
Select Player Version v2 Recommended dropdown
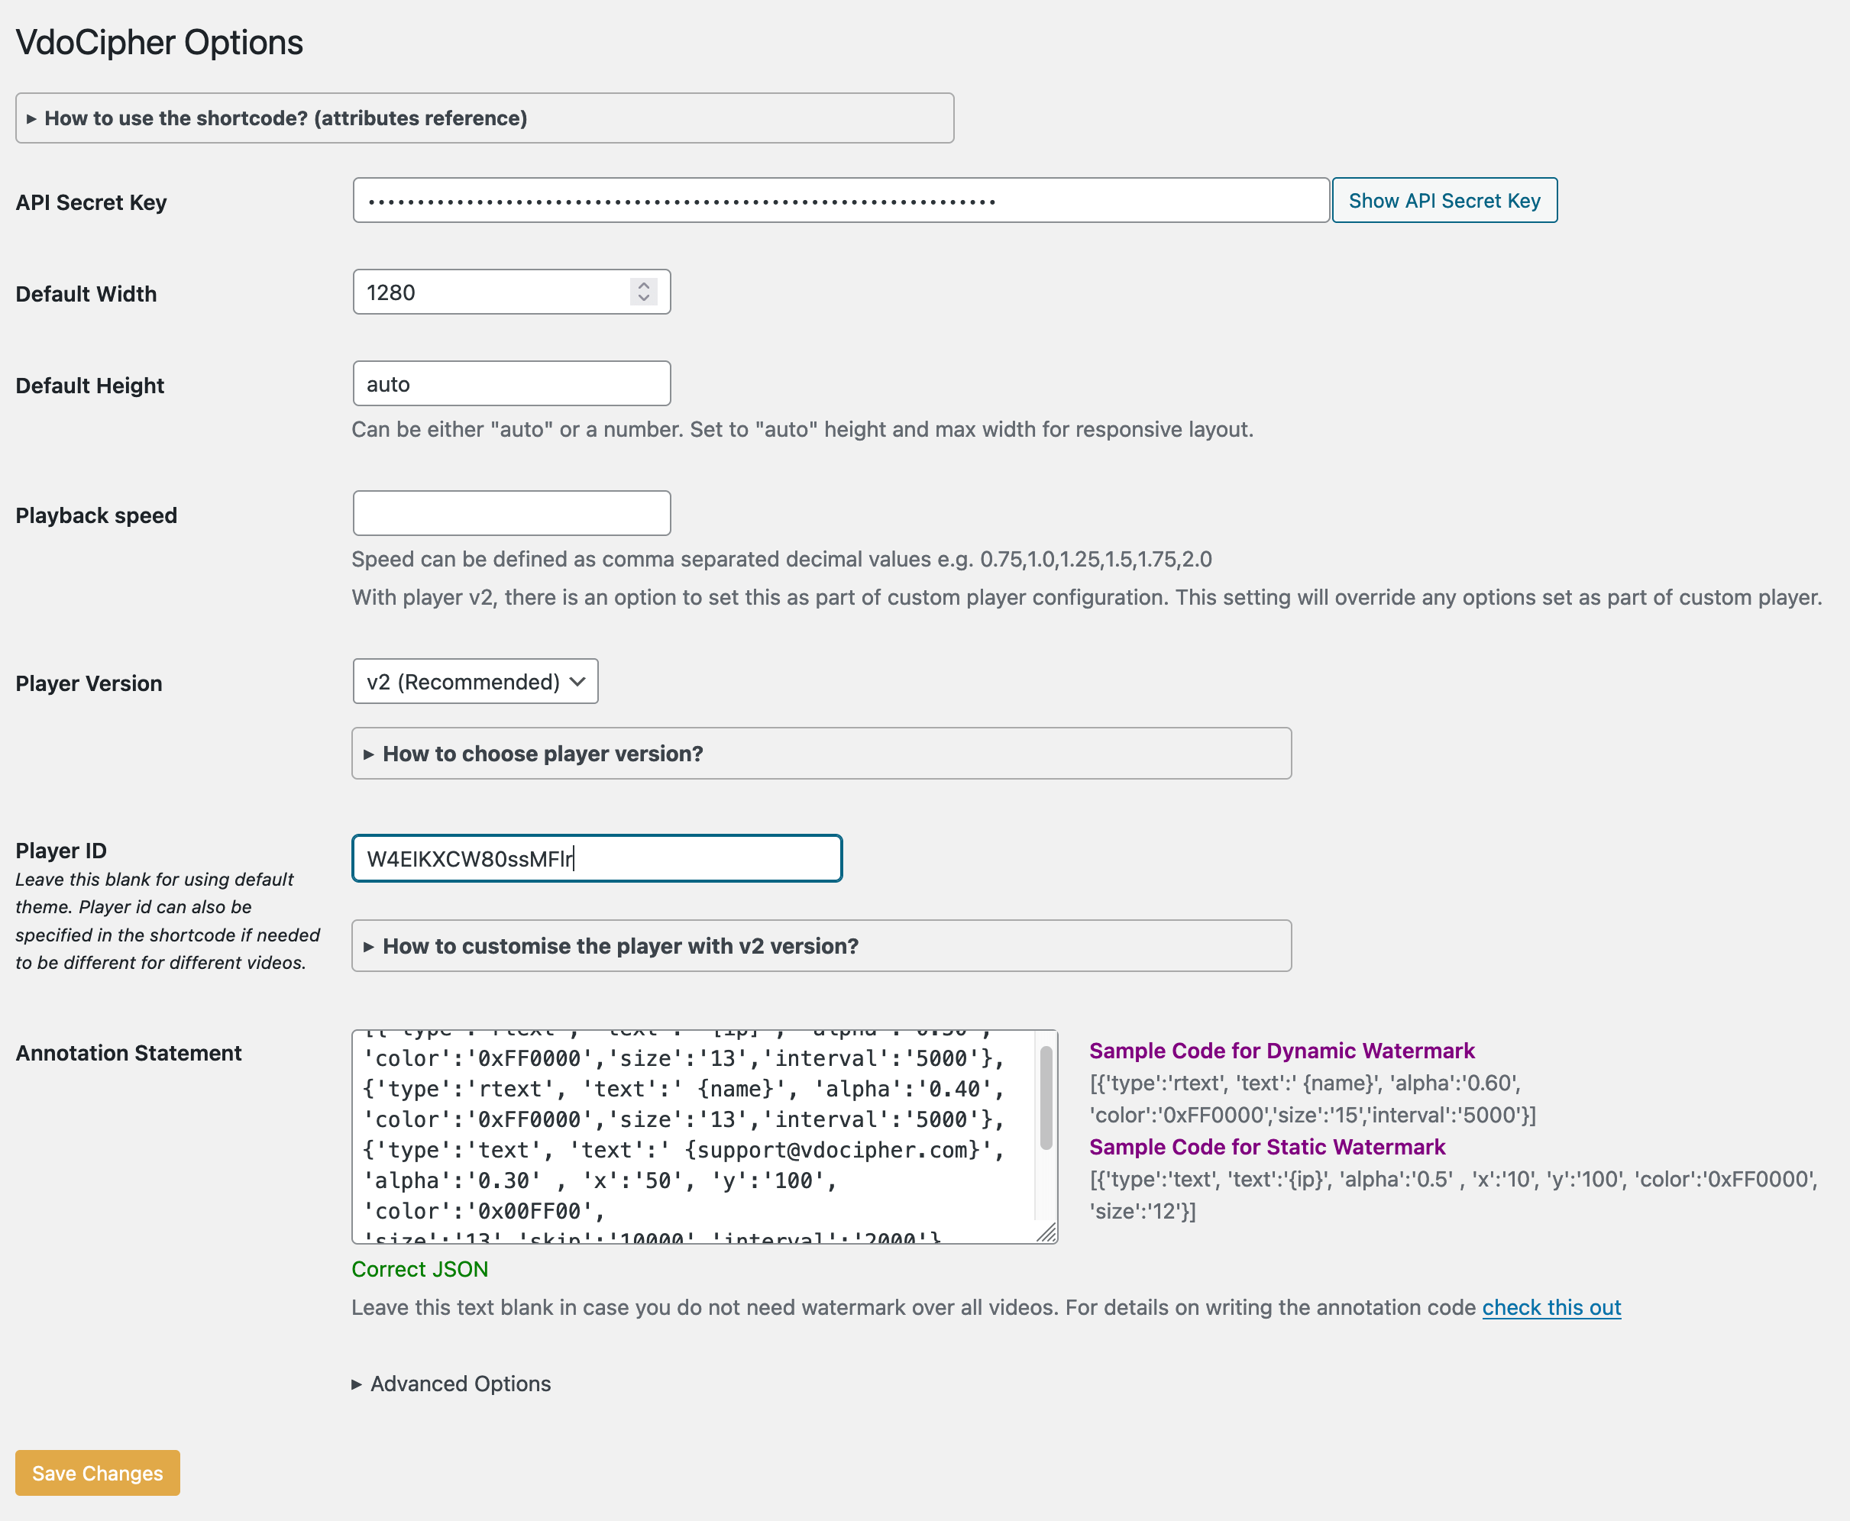pos(475,680)
